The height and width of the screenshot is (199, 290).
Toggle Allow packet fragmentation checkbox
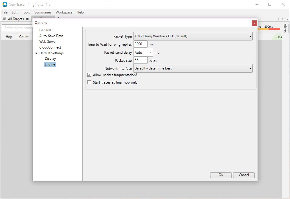point(89,75)
